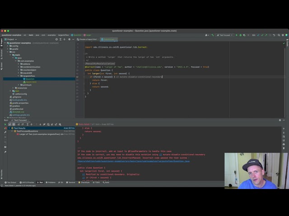This screenshot has height=216, width=289.
Task: Click the Git commit checkmark icon
Action: (262, 35)
